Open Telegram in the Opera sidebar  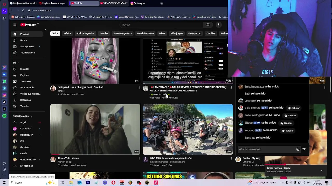(4, 88)
